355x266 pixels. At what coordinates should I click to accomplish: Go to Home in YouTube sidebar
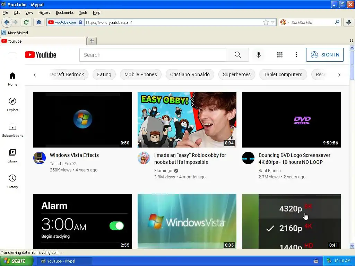[12, 79]
